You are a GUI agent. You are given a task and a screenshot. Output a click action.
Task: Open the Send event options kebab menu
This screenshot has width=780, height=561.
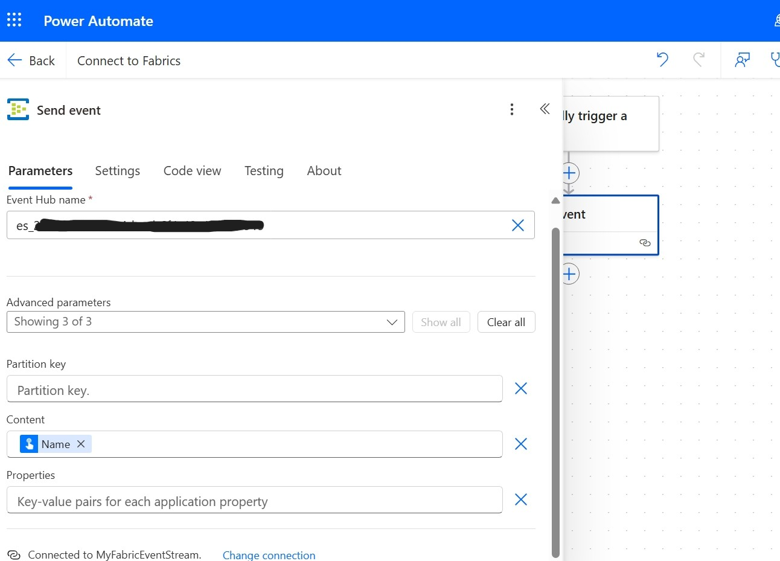click(x=512, y=109)
